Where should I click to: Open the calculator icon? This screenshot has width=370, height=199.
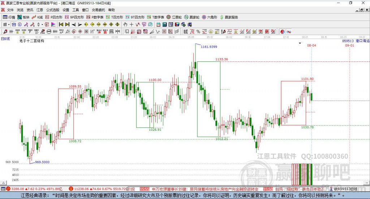[x=164, y=25]
